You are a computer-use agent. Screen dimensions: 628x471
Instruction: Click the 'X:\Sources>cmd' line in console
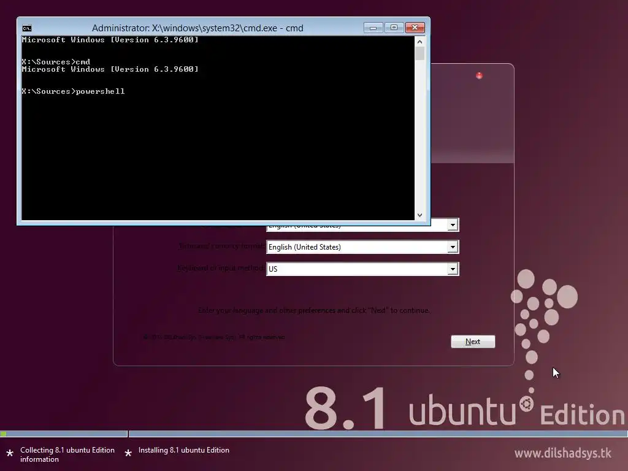56,62
